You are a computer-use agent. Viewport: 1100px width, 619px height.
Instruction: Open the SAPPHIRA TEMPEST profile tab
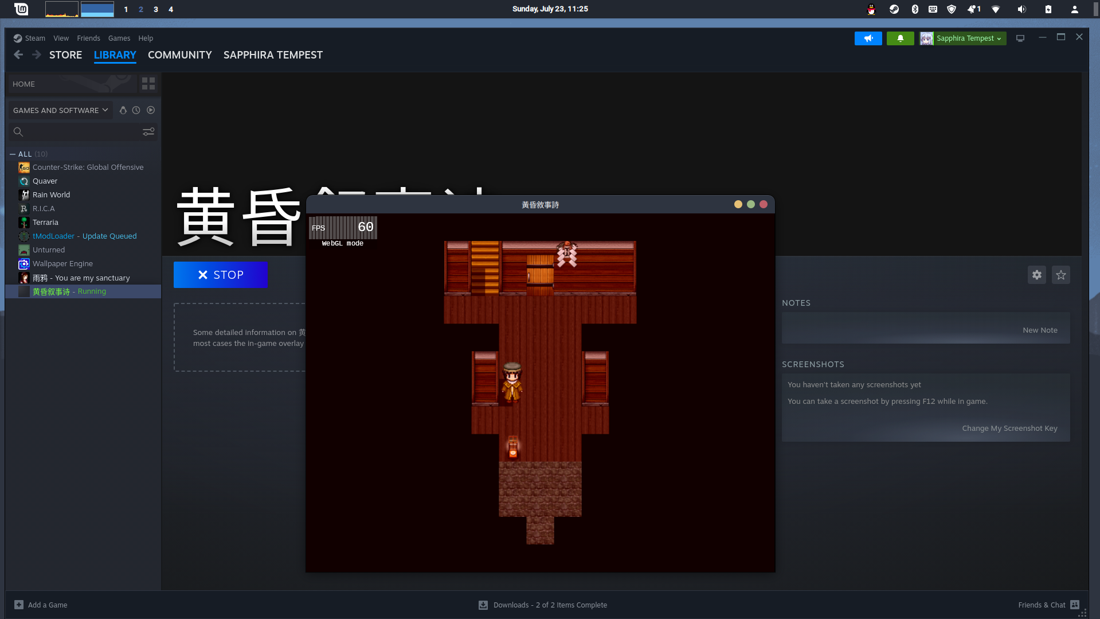[x=273, y=55]
